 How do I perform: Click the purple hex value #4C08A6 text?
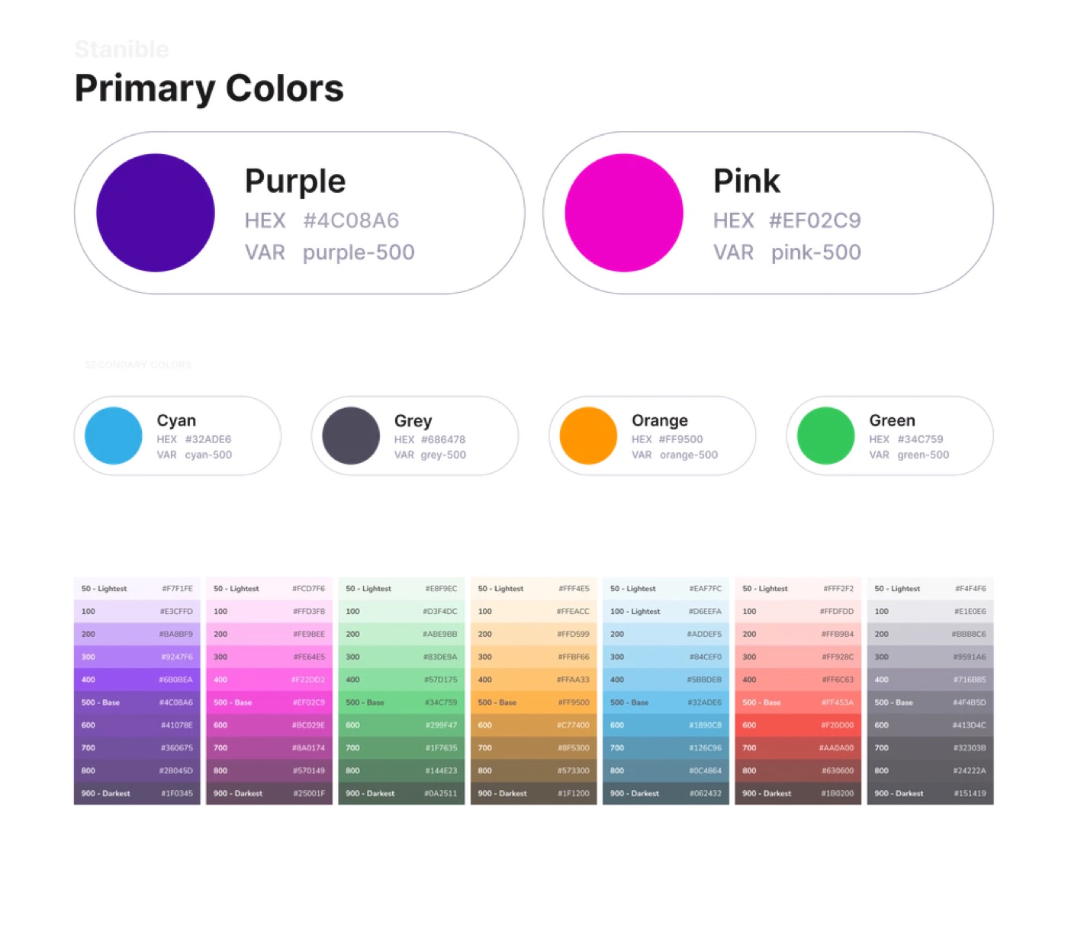click(351, 220)
